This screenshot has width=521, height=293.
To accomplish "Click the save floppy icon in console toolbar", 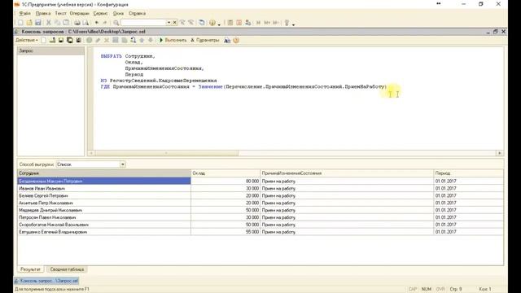I will point(61,40).
